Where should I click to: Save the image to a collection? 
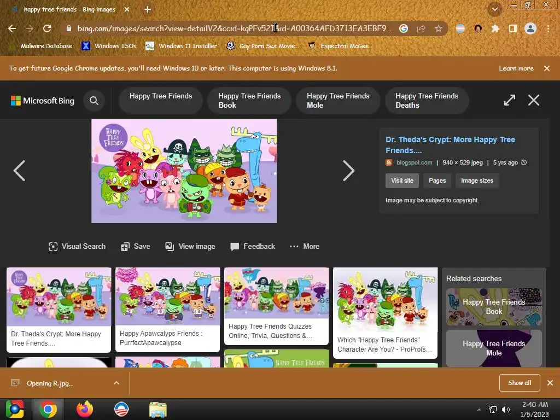click(x=136, y=247)
